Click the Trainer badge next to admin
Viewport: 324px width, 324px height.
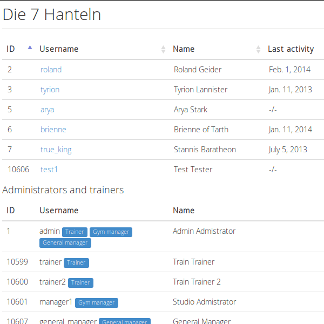(x=75, y=232)
